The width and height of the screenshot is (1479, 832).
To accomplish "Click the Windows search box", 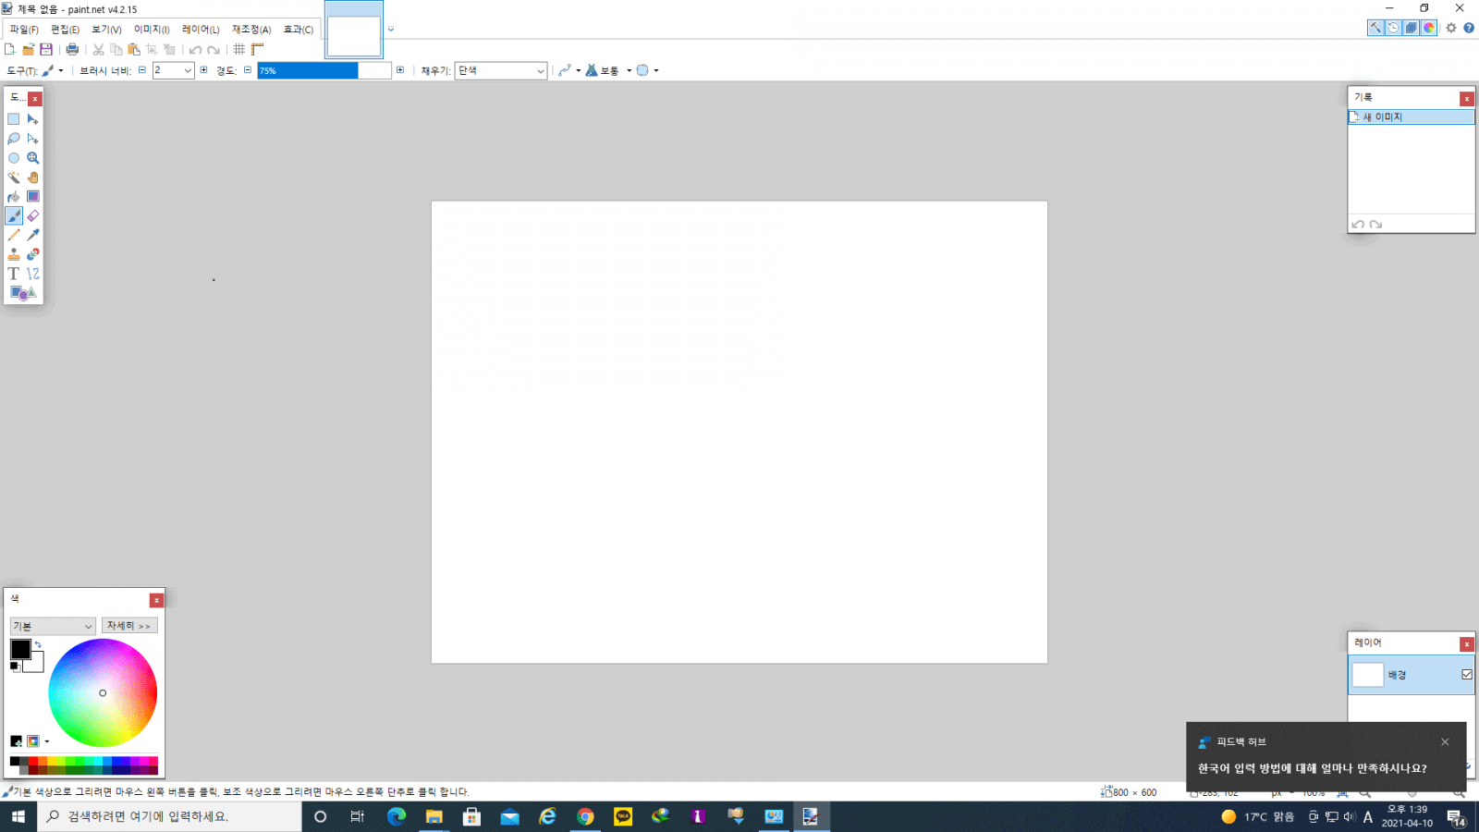I will point(170,816).
